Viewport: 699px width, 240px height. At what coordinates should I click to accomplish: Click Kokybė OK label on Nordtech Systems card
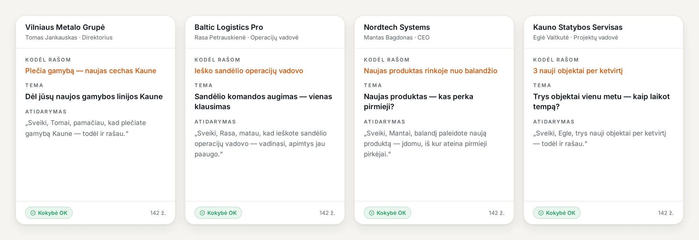click(391, 213)
